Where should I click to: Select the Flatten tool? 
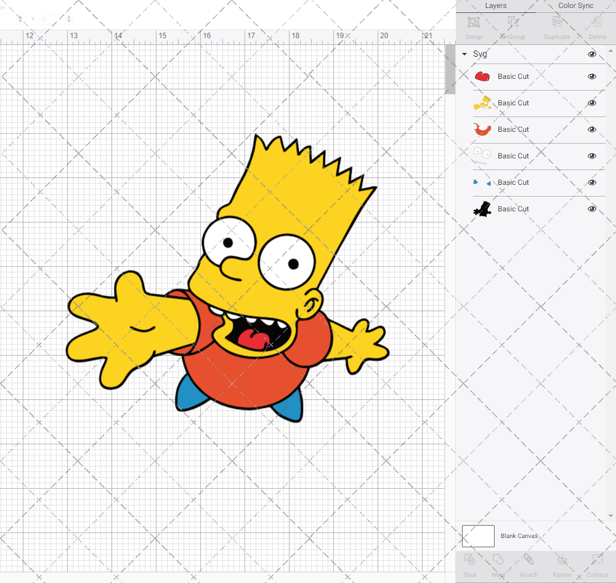(x=562, y=560)
